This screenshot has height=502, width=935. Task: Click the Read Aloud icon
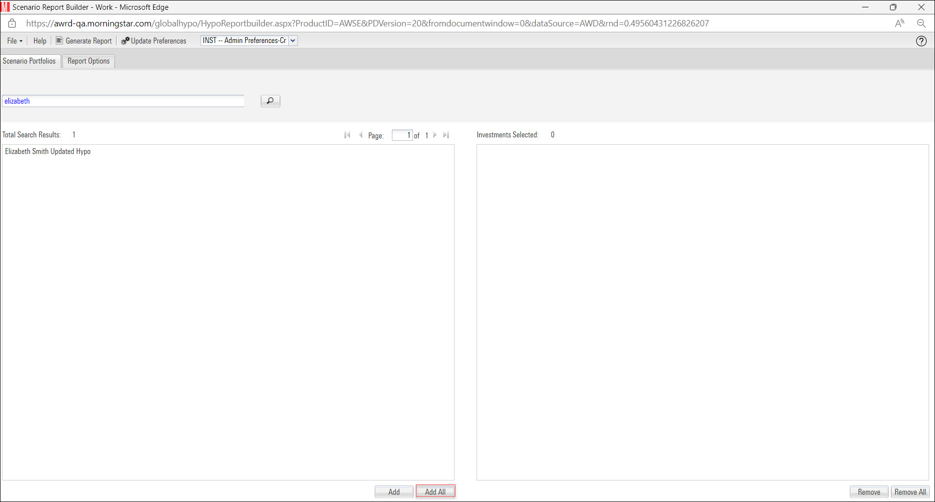pyautogui.click(x=899, y=23)
